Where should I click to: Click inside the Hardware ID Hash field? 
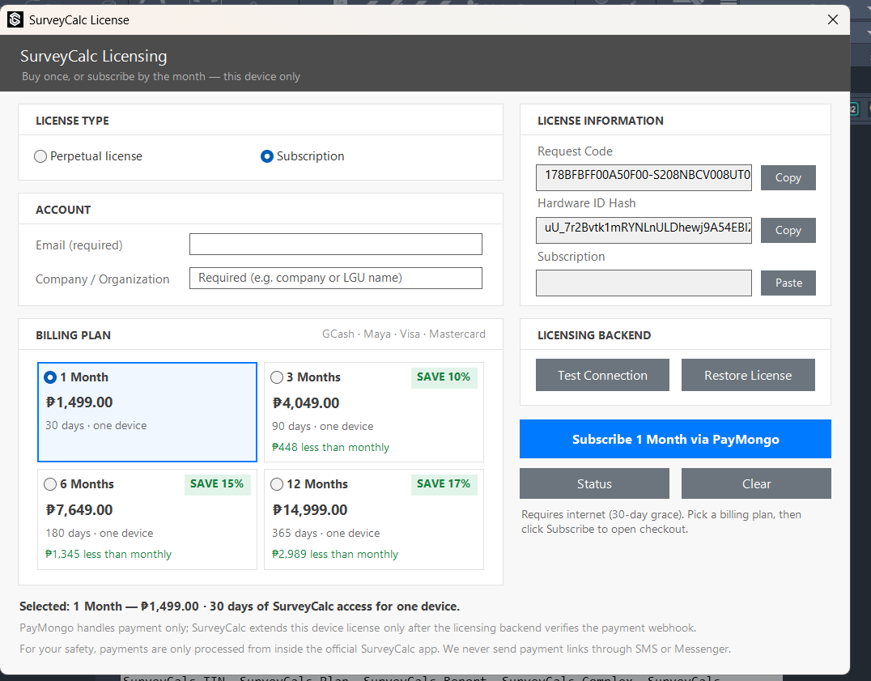point(644,230)
